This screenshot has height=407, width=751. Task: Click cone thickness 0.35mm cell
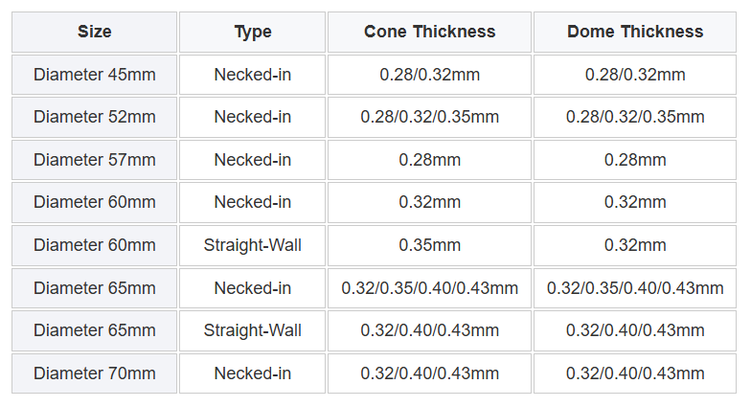[x=429, y=245]
